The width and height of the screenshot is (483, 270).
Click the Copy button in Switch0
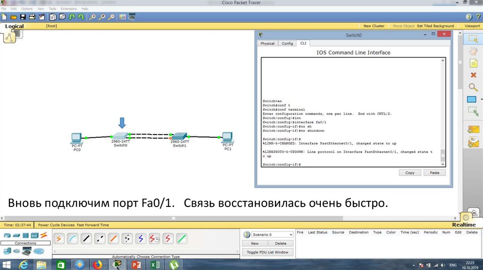(410, 173)
